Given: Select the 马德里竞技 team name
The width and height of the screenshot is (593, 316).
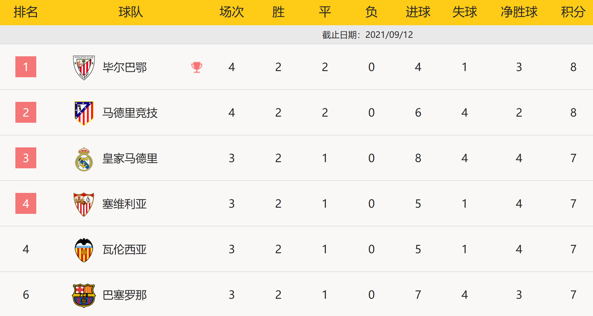Looking at the screenshot, I should [130, 113].
